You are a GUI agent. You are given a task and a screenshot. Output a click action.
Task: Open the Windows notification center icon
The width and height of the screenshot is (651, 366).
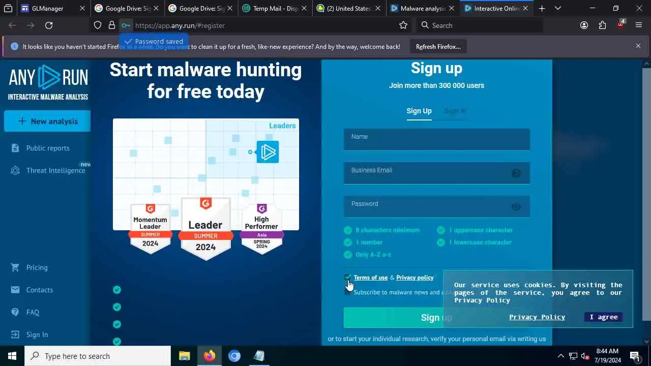pyautogui.click(x=635, y=356)
